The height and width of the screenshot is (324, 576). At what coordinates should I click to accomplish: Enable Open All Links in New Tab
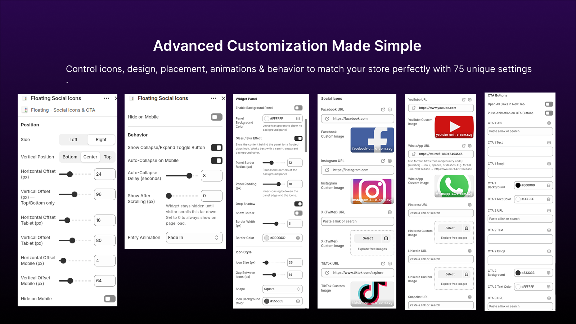point(549,104)
